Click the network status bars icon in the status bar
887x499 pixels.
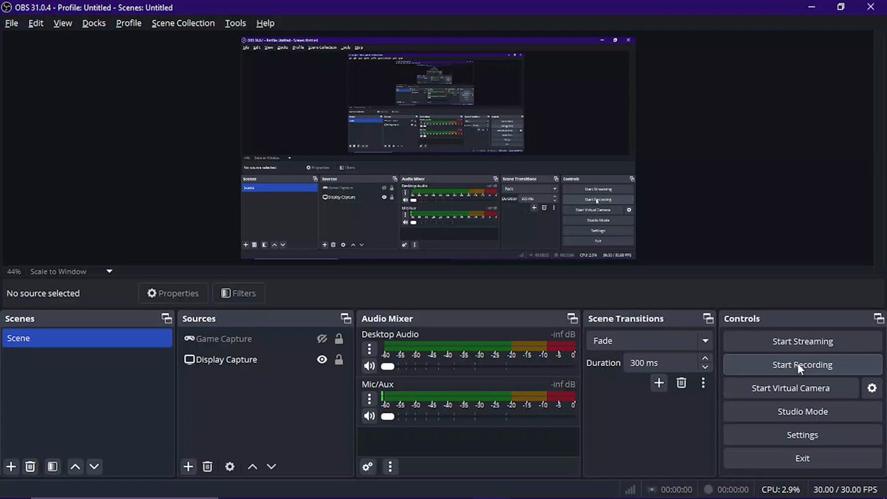631,489
